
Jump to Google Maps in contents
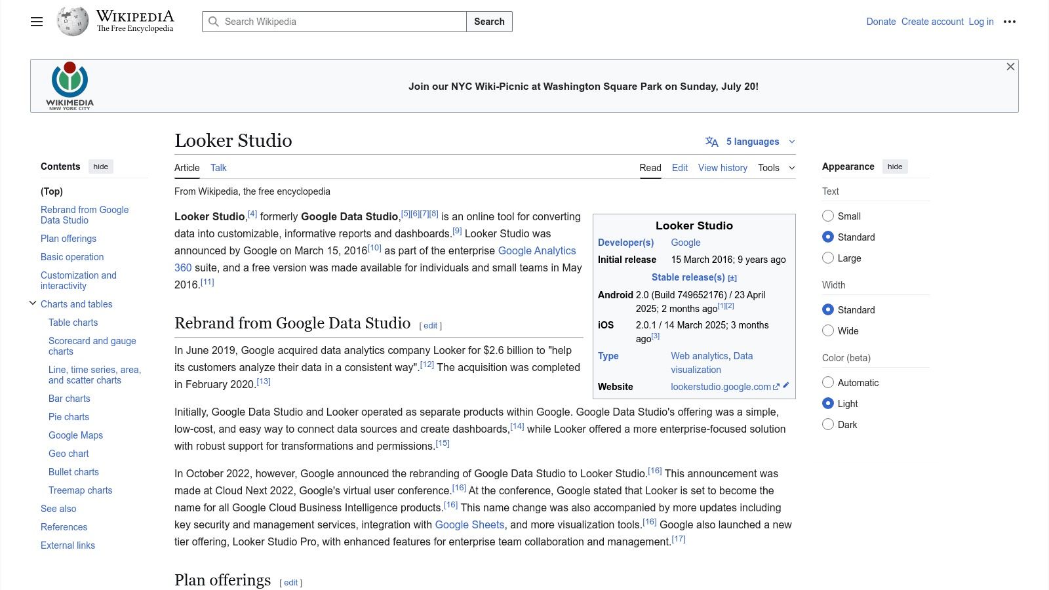75,435
